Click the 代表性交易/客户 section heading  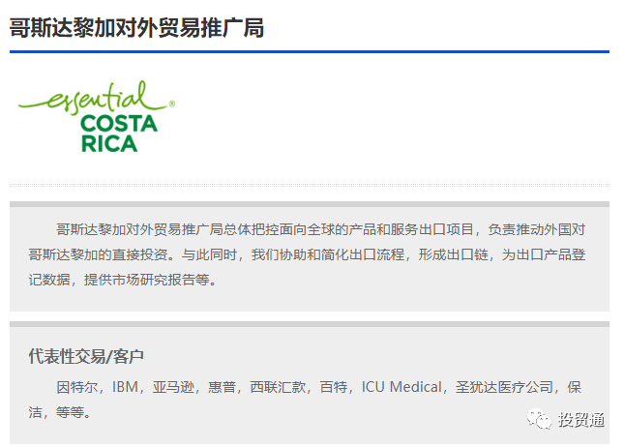pyautogui.click(x=86, y=356)
